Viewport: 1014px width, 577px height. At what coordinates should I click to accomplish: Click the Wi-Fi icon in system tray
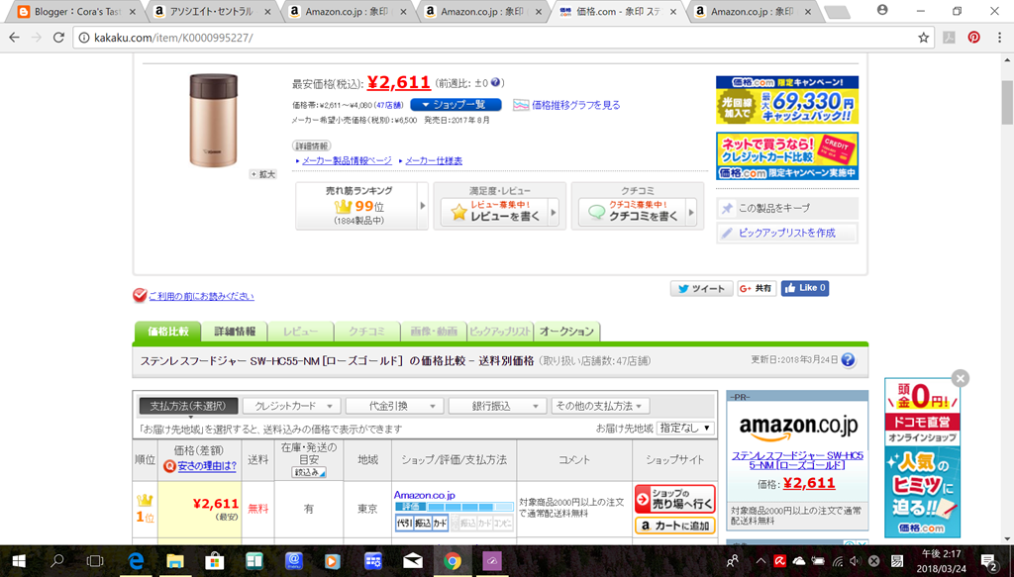(838, 561)
